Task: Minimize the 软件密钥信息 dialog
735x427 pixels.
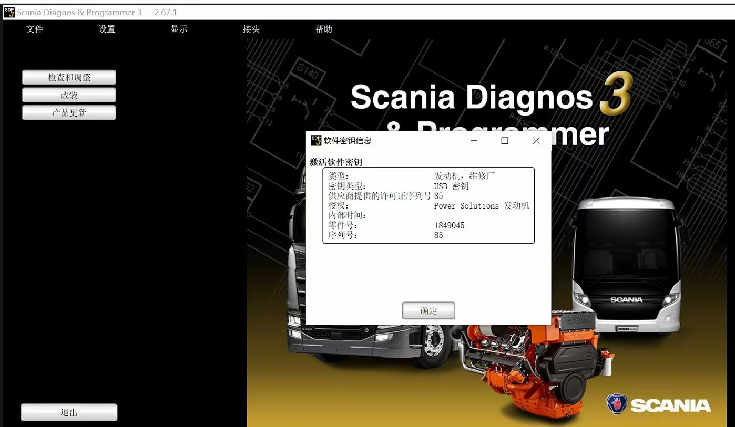Action: 474,141
